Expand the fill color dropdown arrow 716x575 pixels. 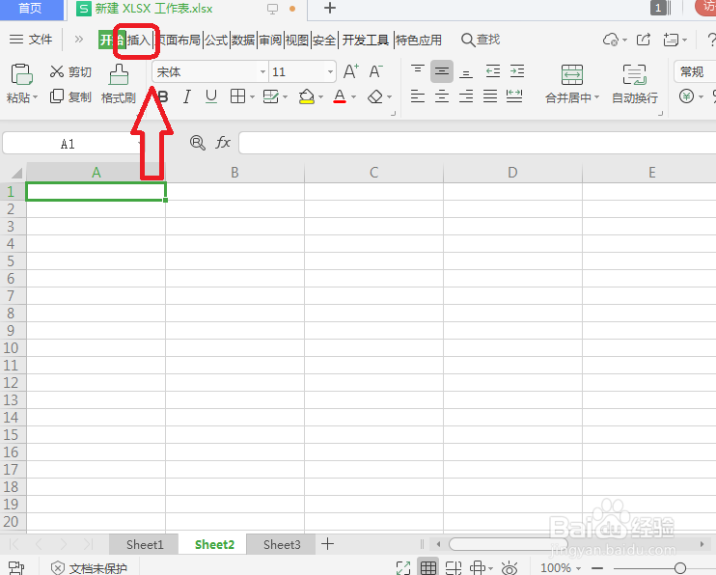[x=320, y=96]
